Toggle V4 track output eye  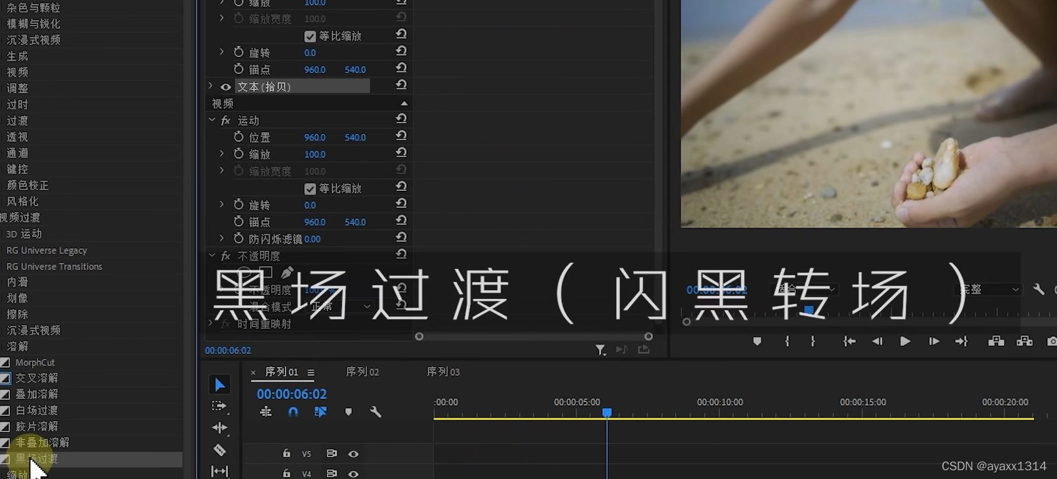(353, 474)
